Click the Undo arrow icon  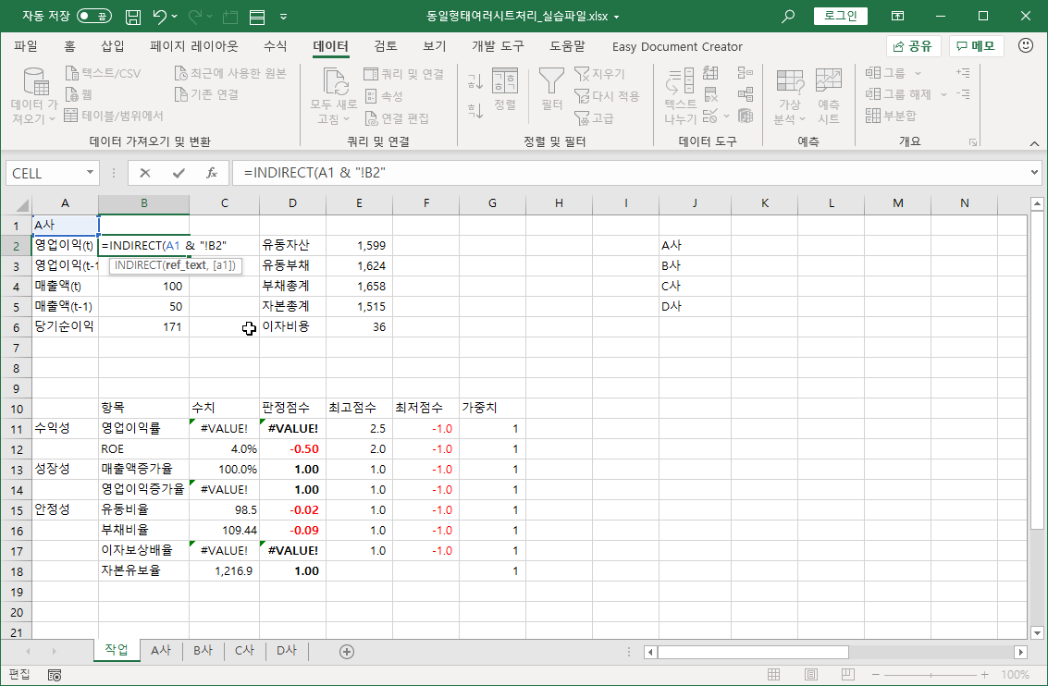[x=159, y=16]
